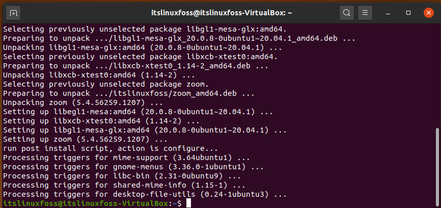The height and width of the screenshot is (208, 441).
Task: Click the 'Selecting previously unselected package zoom' line
Action: 106,84
